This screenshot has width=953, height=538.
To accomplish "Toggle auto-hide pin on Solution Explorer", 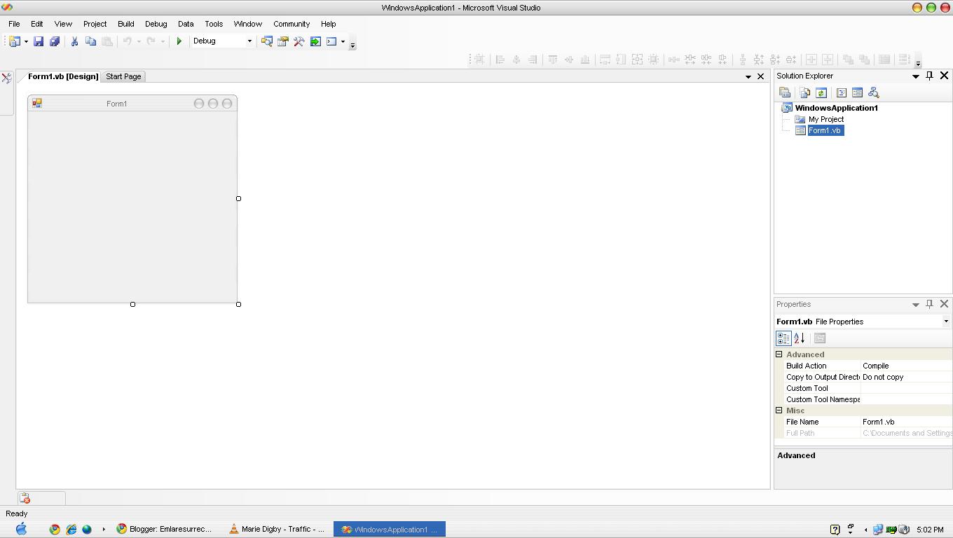I will [930, 76].
